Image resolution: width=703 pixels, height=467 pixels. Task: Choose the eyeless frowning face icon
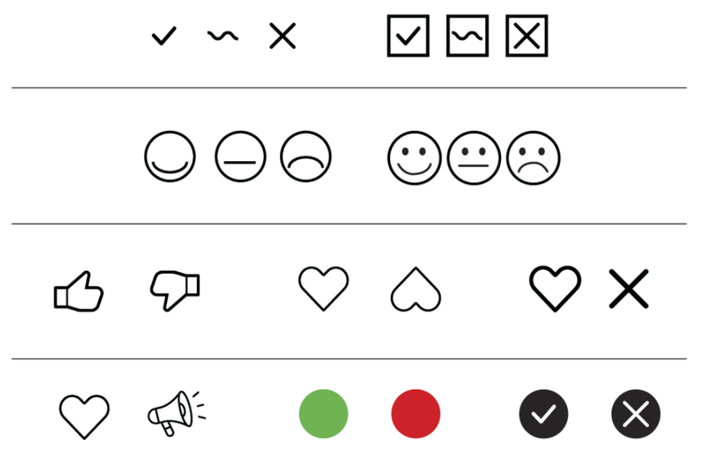point(306,156)
